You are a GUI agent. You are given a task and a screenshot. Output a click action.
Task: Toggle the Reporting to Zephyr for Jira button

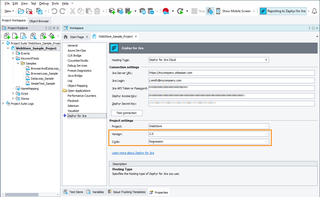click(x=283, y=11)
